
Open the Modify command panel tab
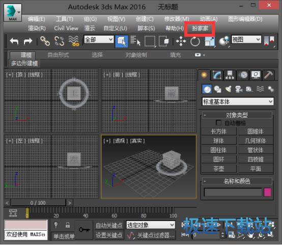tap(217, 75)
